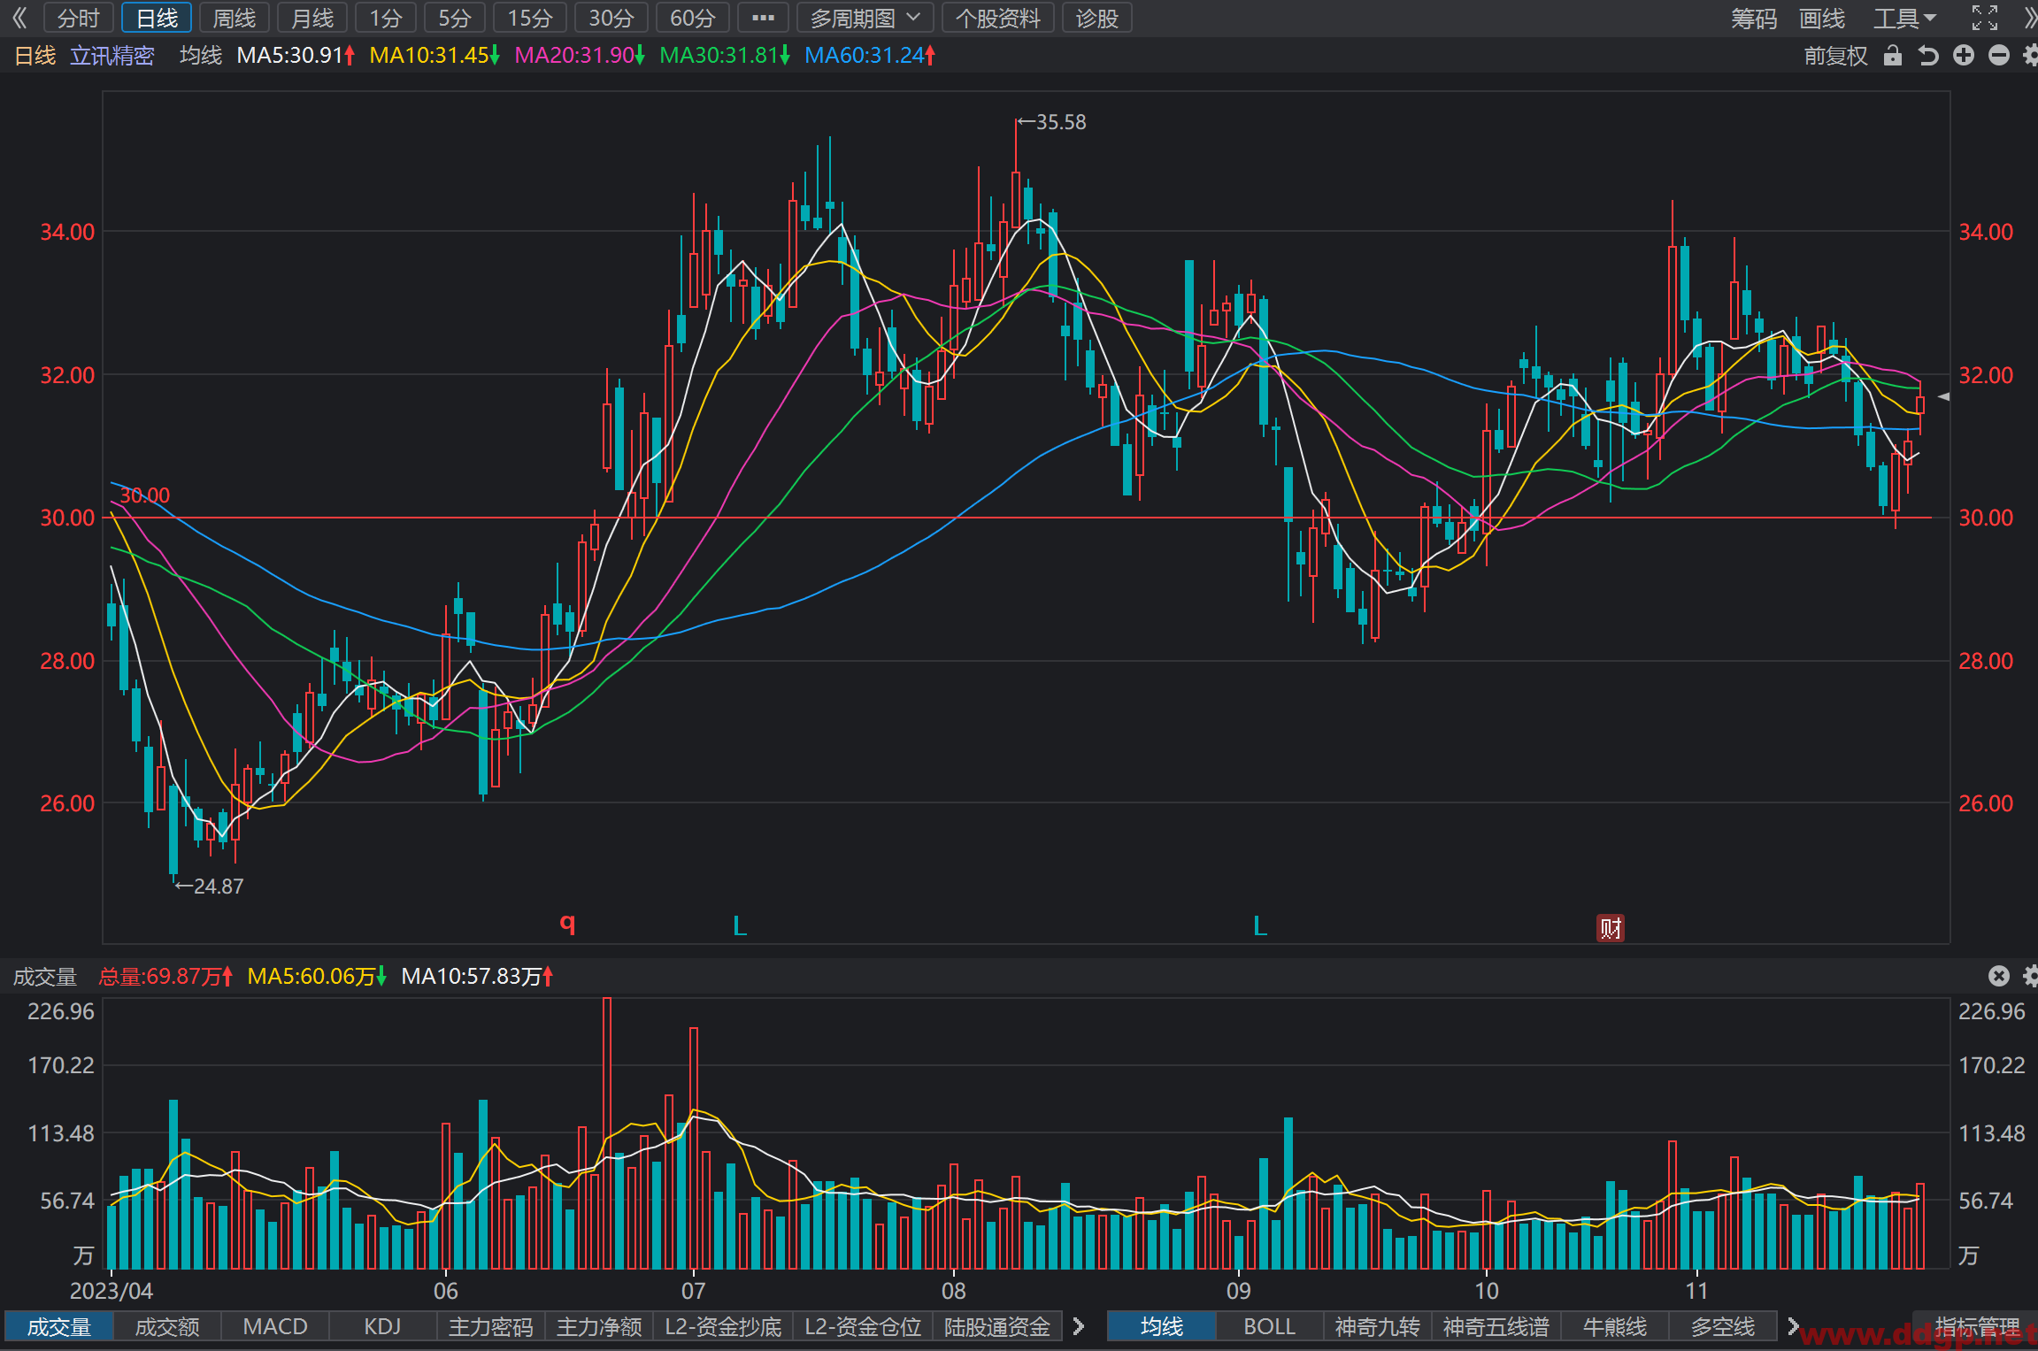Image resolution: width=2038 pixels, height=1351 pixels.
Task: Select the 成交额 indicator tab
Action: [x=167, y=1326]
